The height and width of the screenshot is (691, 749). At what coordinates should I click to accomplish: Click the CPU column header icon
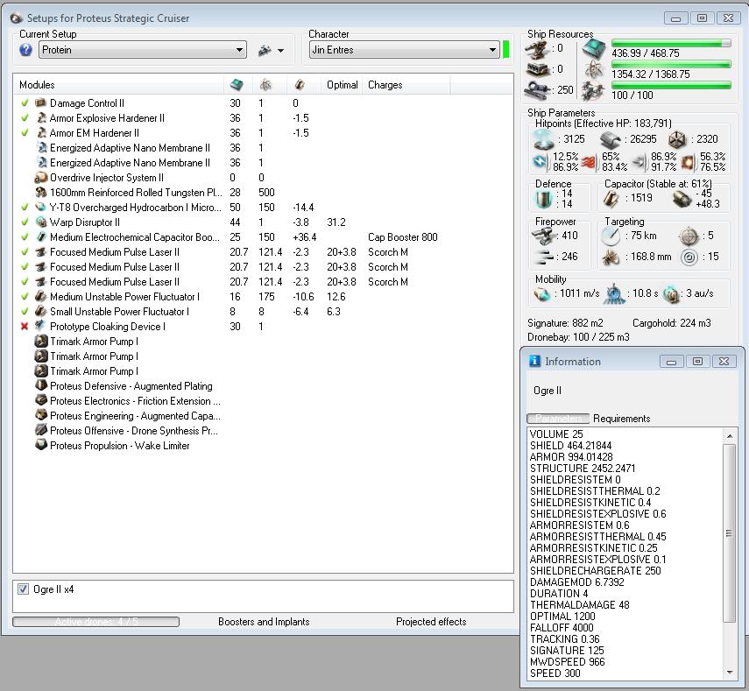coord(236,85)
